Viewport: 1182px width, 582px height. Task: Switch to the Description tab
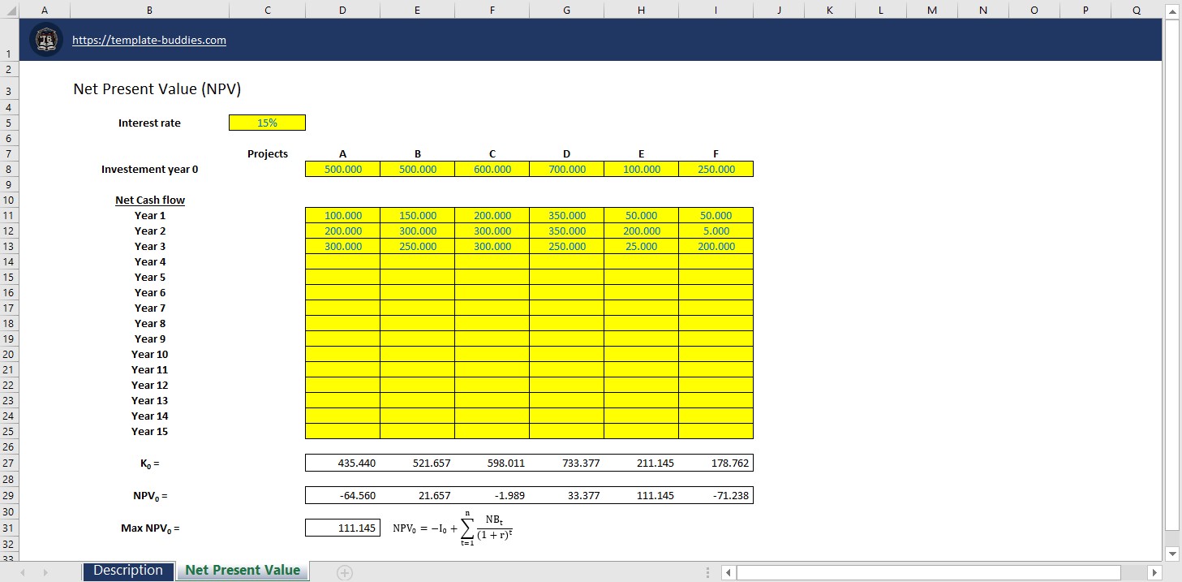pyautogui.click(x=128, y=571)
